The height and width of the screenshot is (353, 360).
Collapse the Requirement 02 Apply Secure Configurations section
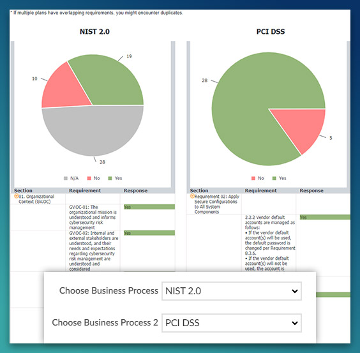coord(192,196)
